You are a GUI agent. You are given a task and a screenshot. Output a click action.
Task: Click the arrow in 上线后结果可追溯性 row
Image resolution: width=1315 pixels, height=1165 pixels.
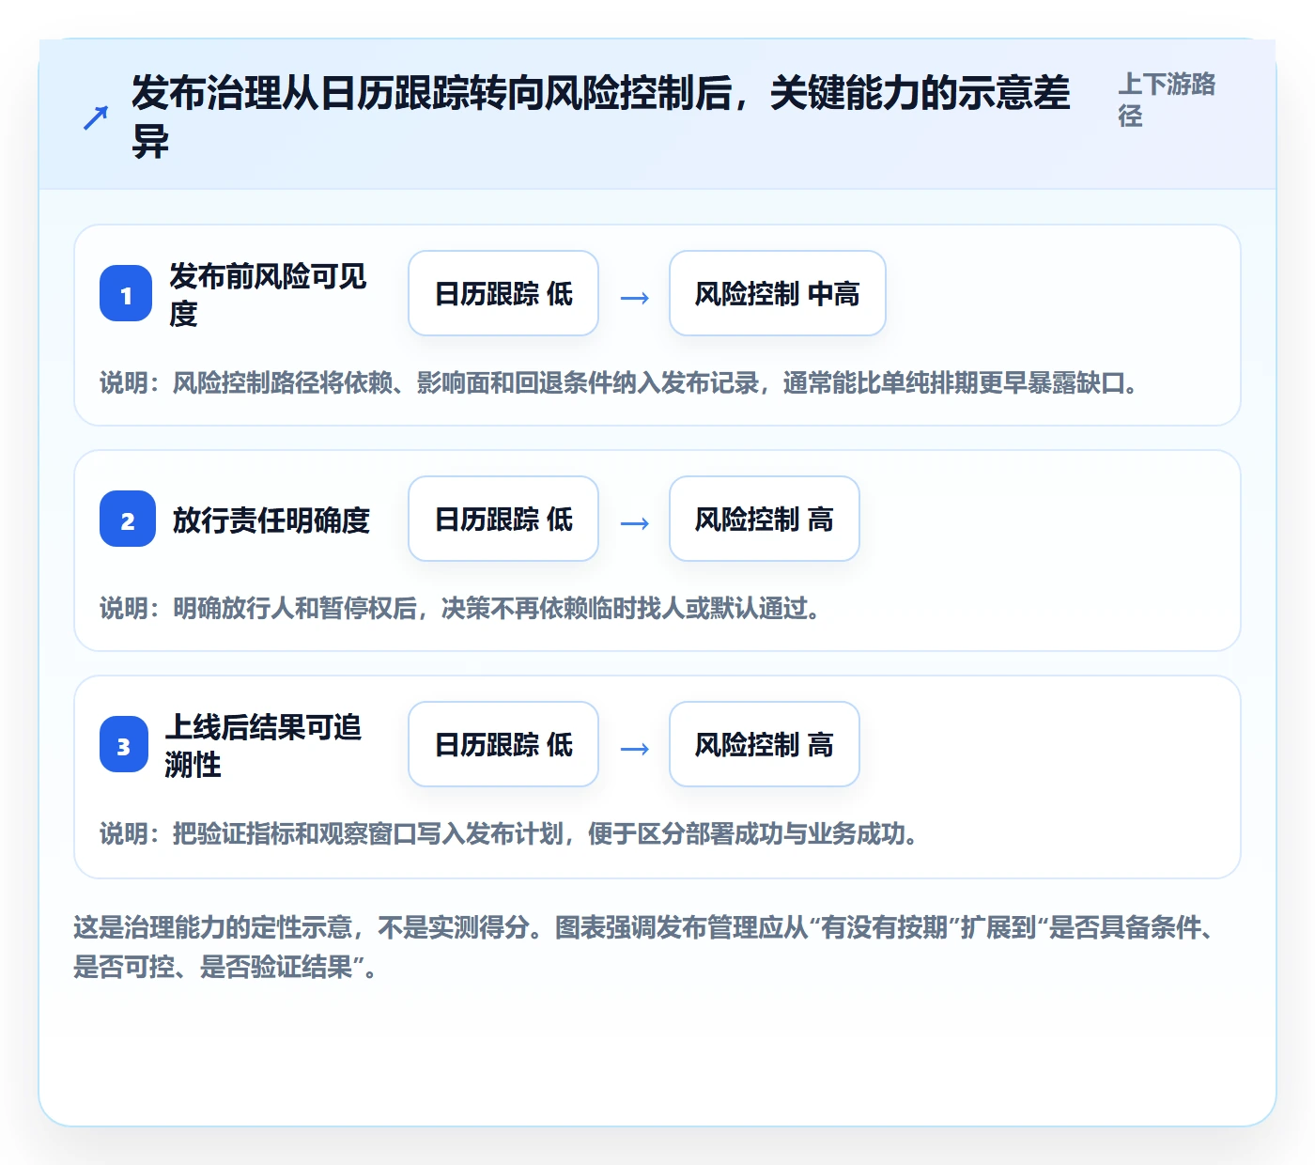click(x=635, y=749)
